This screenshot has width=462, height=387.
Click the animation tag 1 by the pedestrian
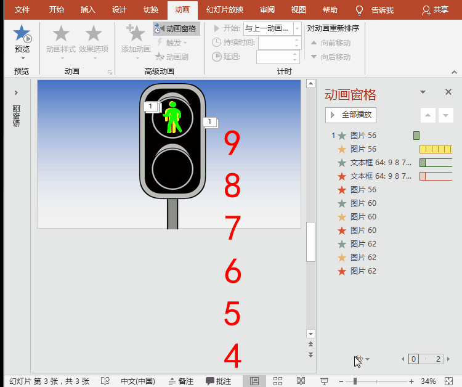coord(150,107)
